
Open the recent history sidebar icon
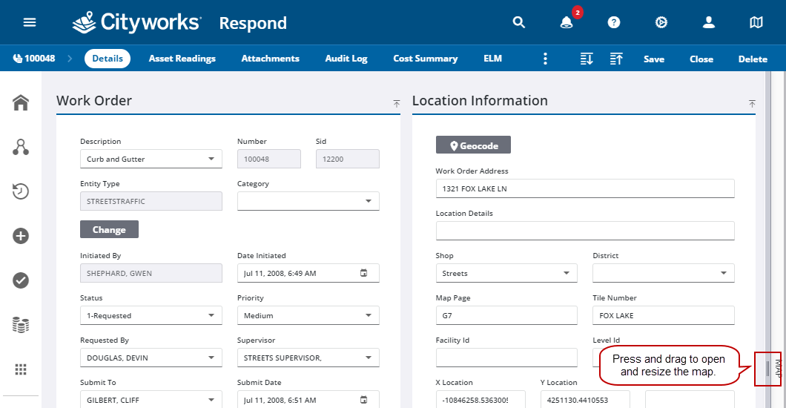[21, 191]
